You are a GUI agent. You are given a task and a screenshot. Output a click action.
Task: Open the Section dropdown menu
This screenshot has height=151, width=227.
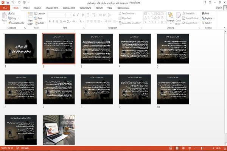40,23
